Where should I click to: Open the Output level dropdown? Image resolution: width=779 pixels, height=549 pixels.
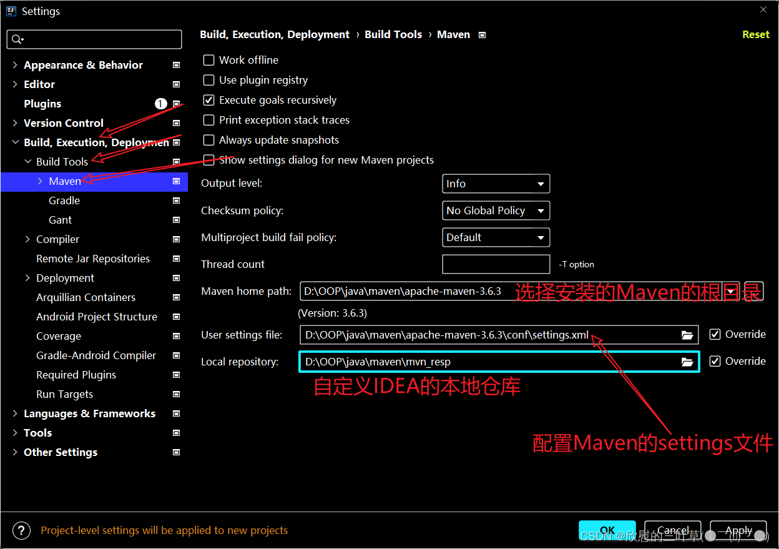point(496,184)
